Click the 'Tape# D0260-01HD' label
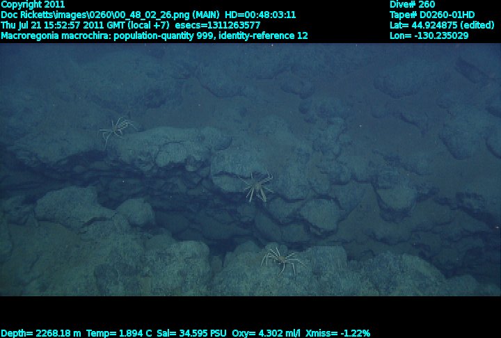Viewport: 501px width, 338px height. pos(432,15)
